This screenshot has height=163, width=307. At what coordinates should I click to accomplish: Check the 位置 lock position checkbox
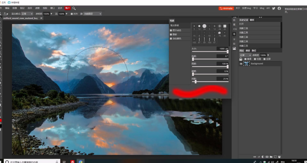255,59
